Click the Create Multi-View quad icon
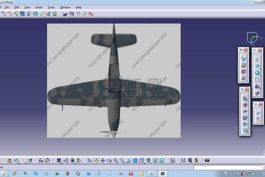 point(135,160)
